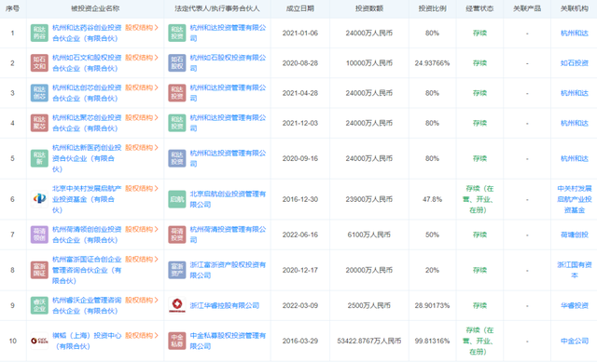
Task: Open 浙江富浙资产股权投资有限公司 link
Action: coord(228,270)
